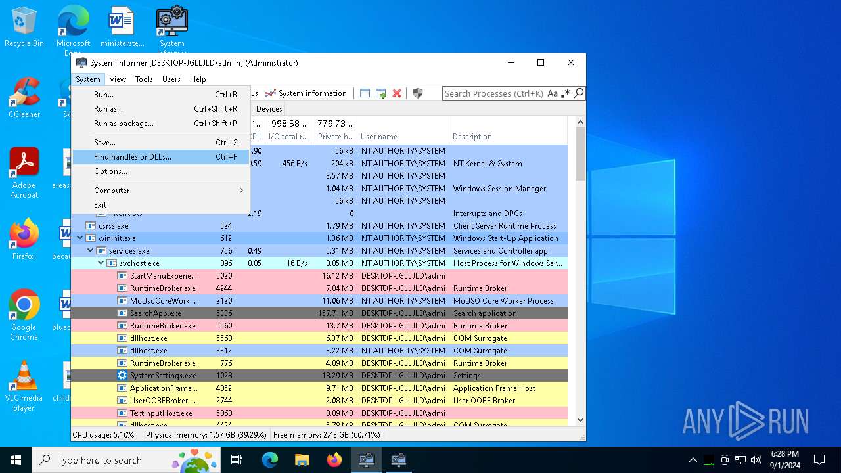Select Run... menu entry
Image resolution: width=841 pixels, height=473 pixels.
161,95
